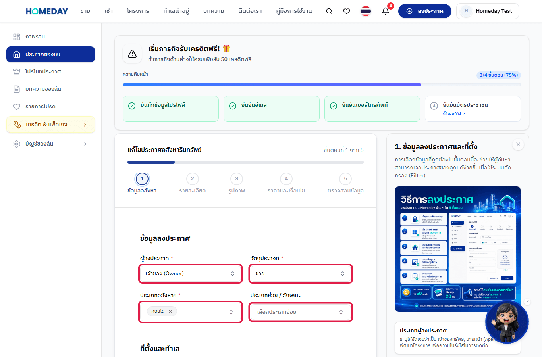542x357 pixels.
Task: Click the overview grid icon in sidebar
Action: pos(17,37)
